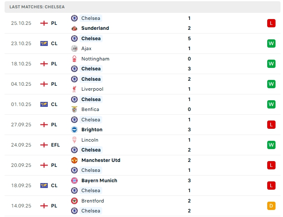
Task: Click the Liverpool club crest
Action: (74, 89)
